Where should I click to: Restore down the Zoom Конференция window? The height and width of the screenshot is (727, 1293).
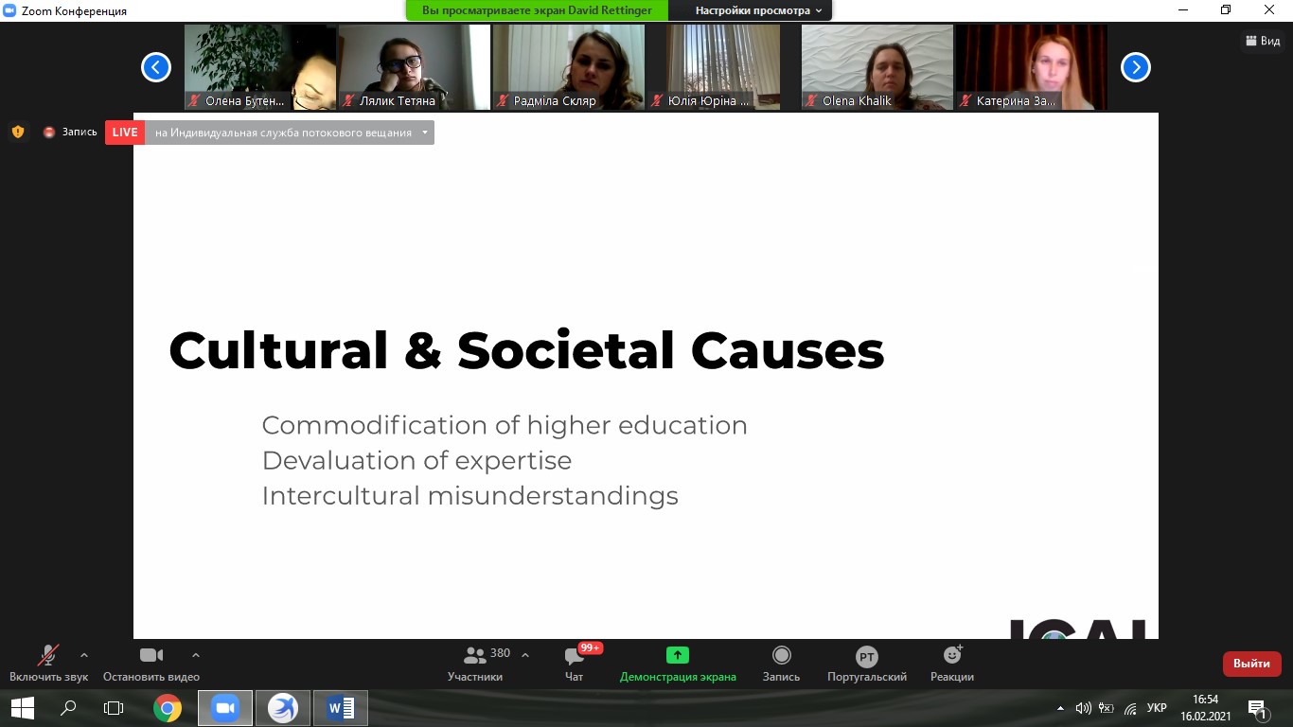click(1227, 10)
